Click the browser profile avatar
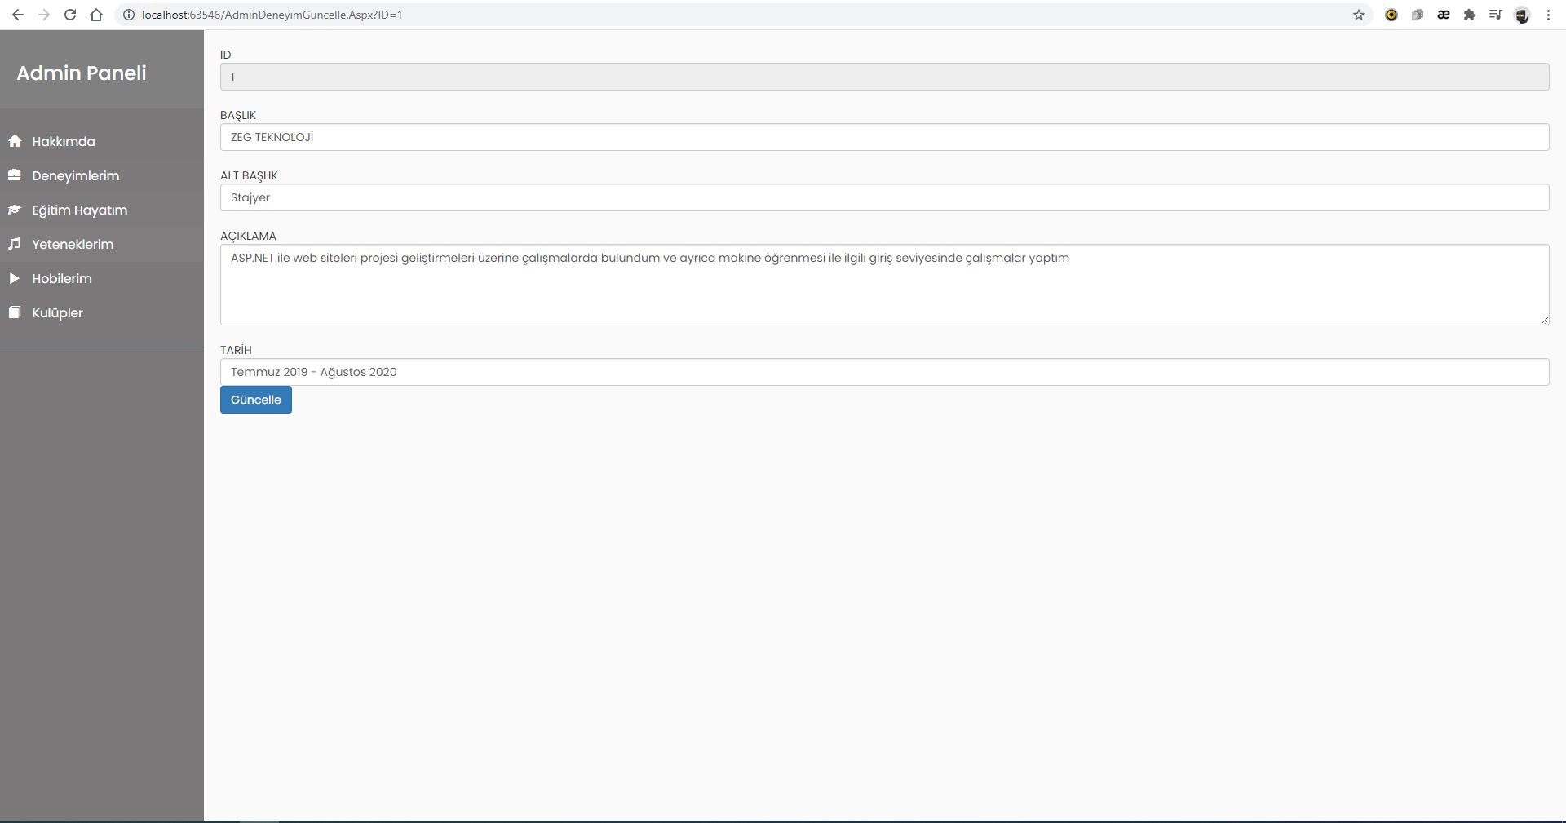The width and height of the screenshot is (1566, 823). click(x=1522, y=15)
